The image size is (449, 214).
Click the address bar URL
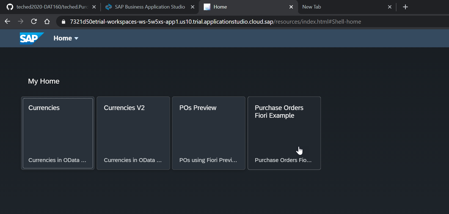[x=215, y=22]
